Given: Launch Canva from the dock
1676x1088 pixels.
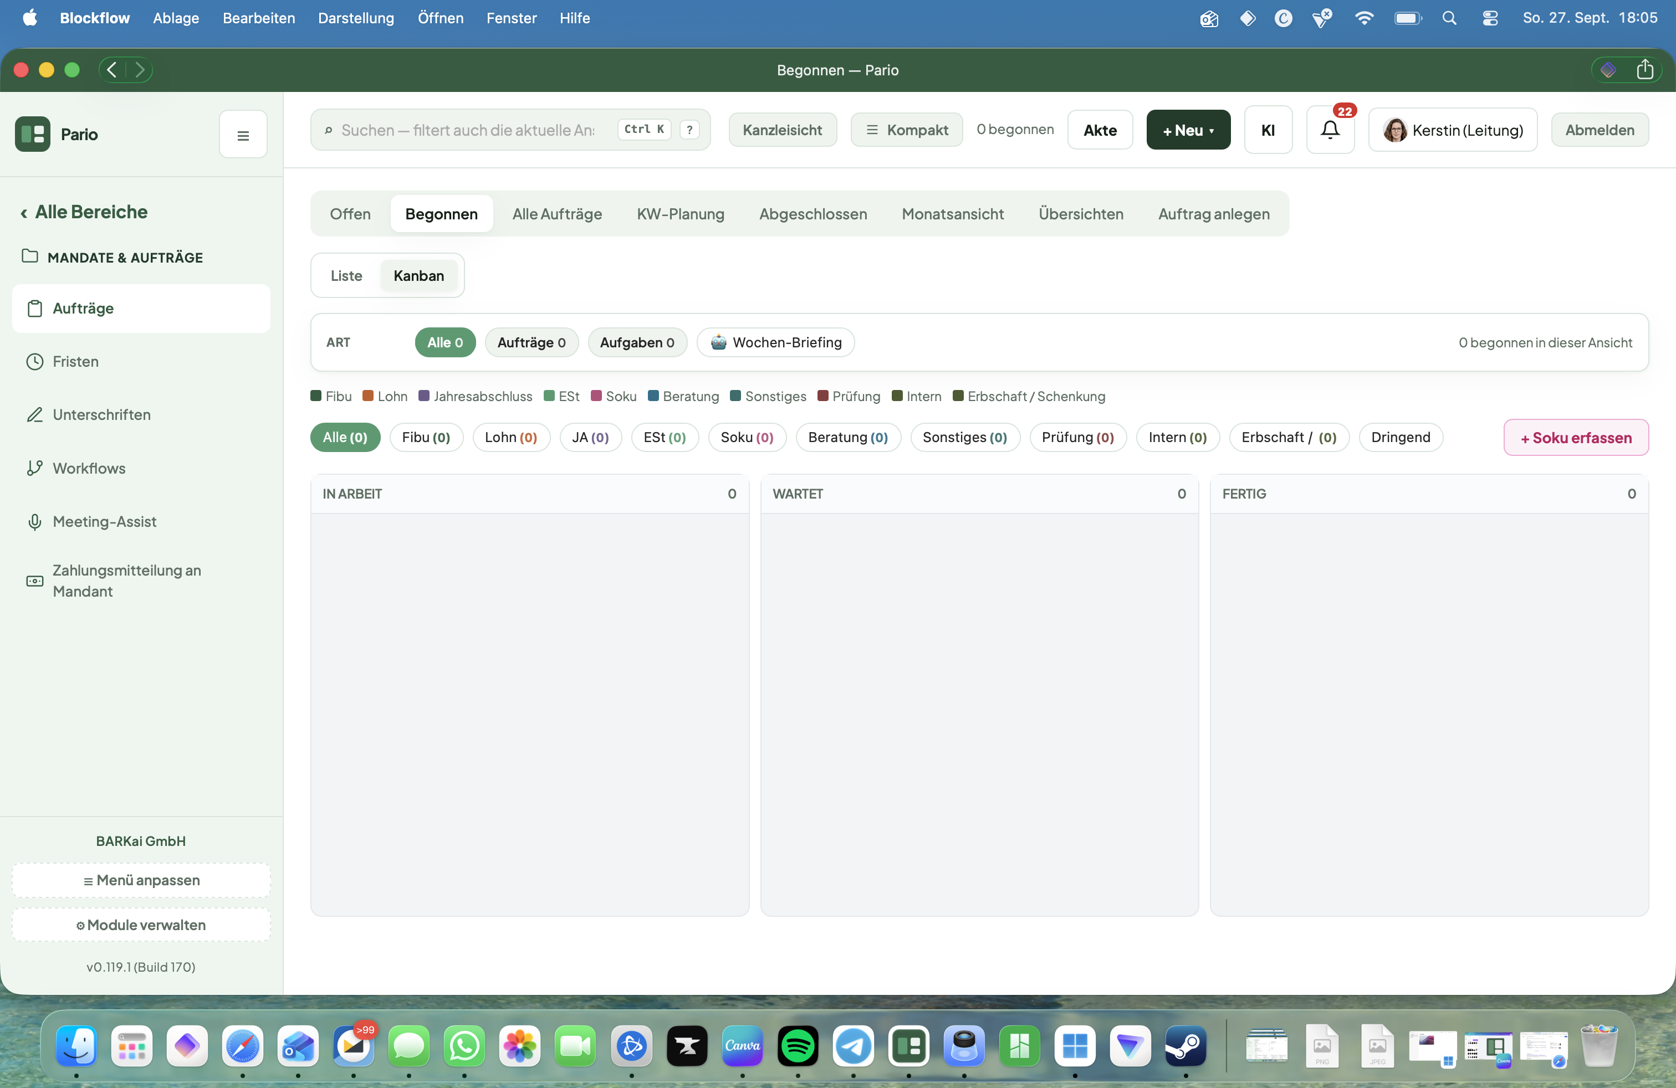Looking at the screenshot, I should point(742,1046).
